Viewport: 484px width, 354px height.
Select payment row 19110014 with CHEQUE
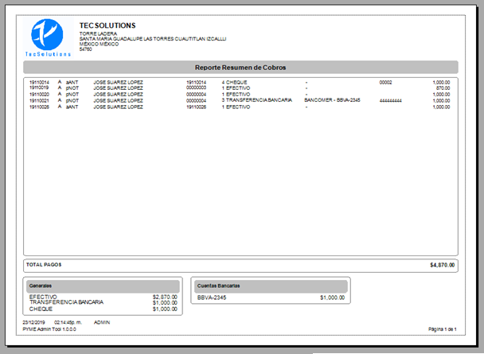click(239, 82)
